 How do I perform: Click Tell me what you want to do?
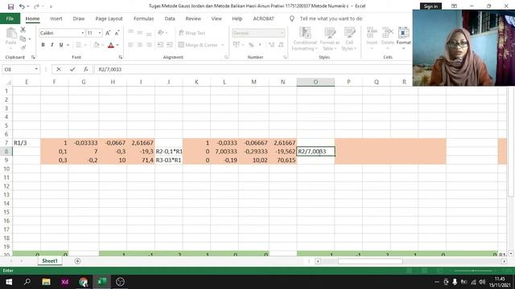(331, 18)
